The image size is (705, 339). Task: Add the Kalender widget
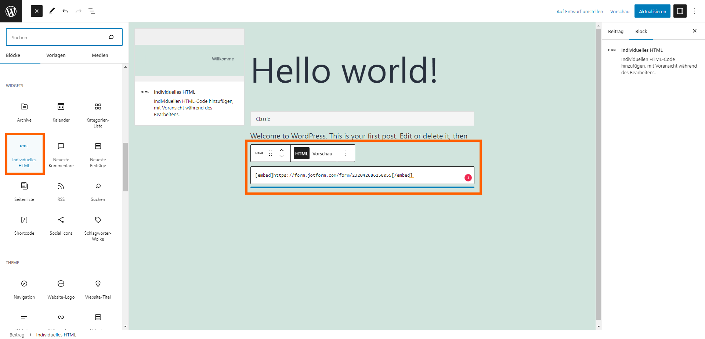[61, 111]
